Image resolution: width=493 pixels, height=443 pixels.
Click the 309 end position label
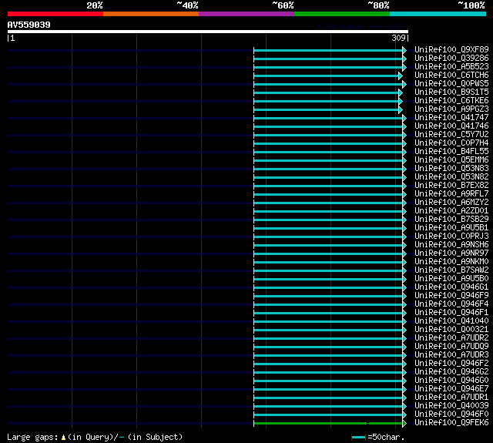[398, 38]
